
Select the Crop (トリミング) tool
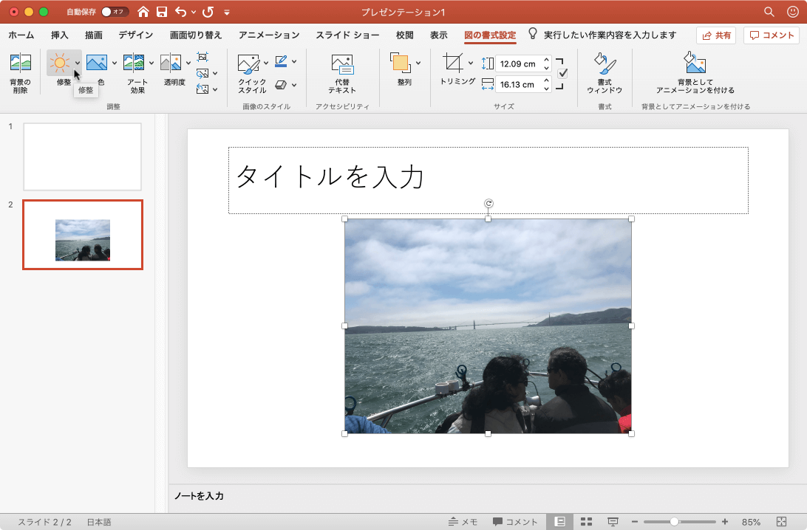(452, 63)
